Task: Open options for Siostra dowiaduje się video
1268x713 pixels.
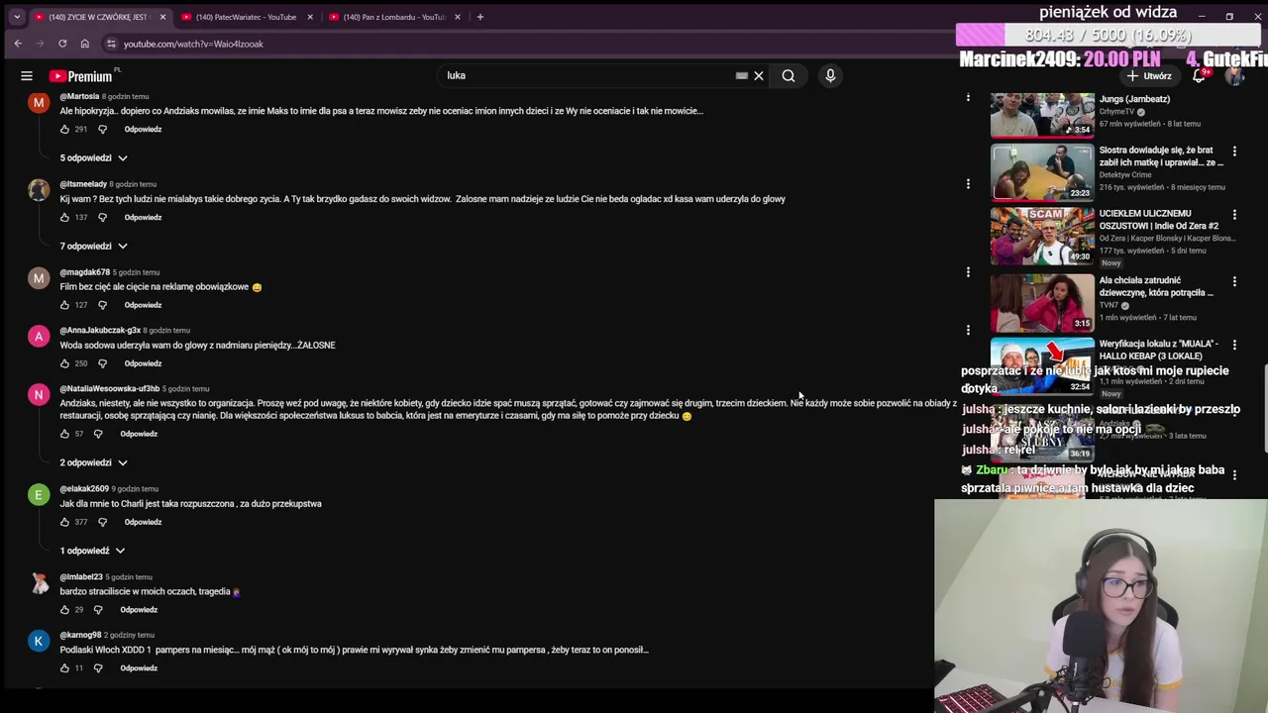Action: click(x=1234, y=152)
